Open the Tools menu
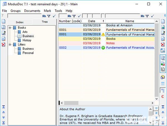This screenshot has width=167, height=126. [58, 11]
